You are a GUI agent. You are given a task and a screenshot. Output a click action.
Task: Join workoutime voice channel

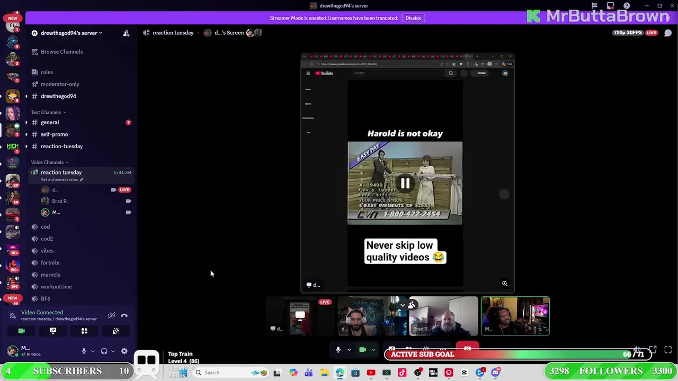56,287
